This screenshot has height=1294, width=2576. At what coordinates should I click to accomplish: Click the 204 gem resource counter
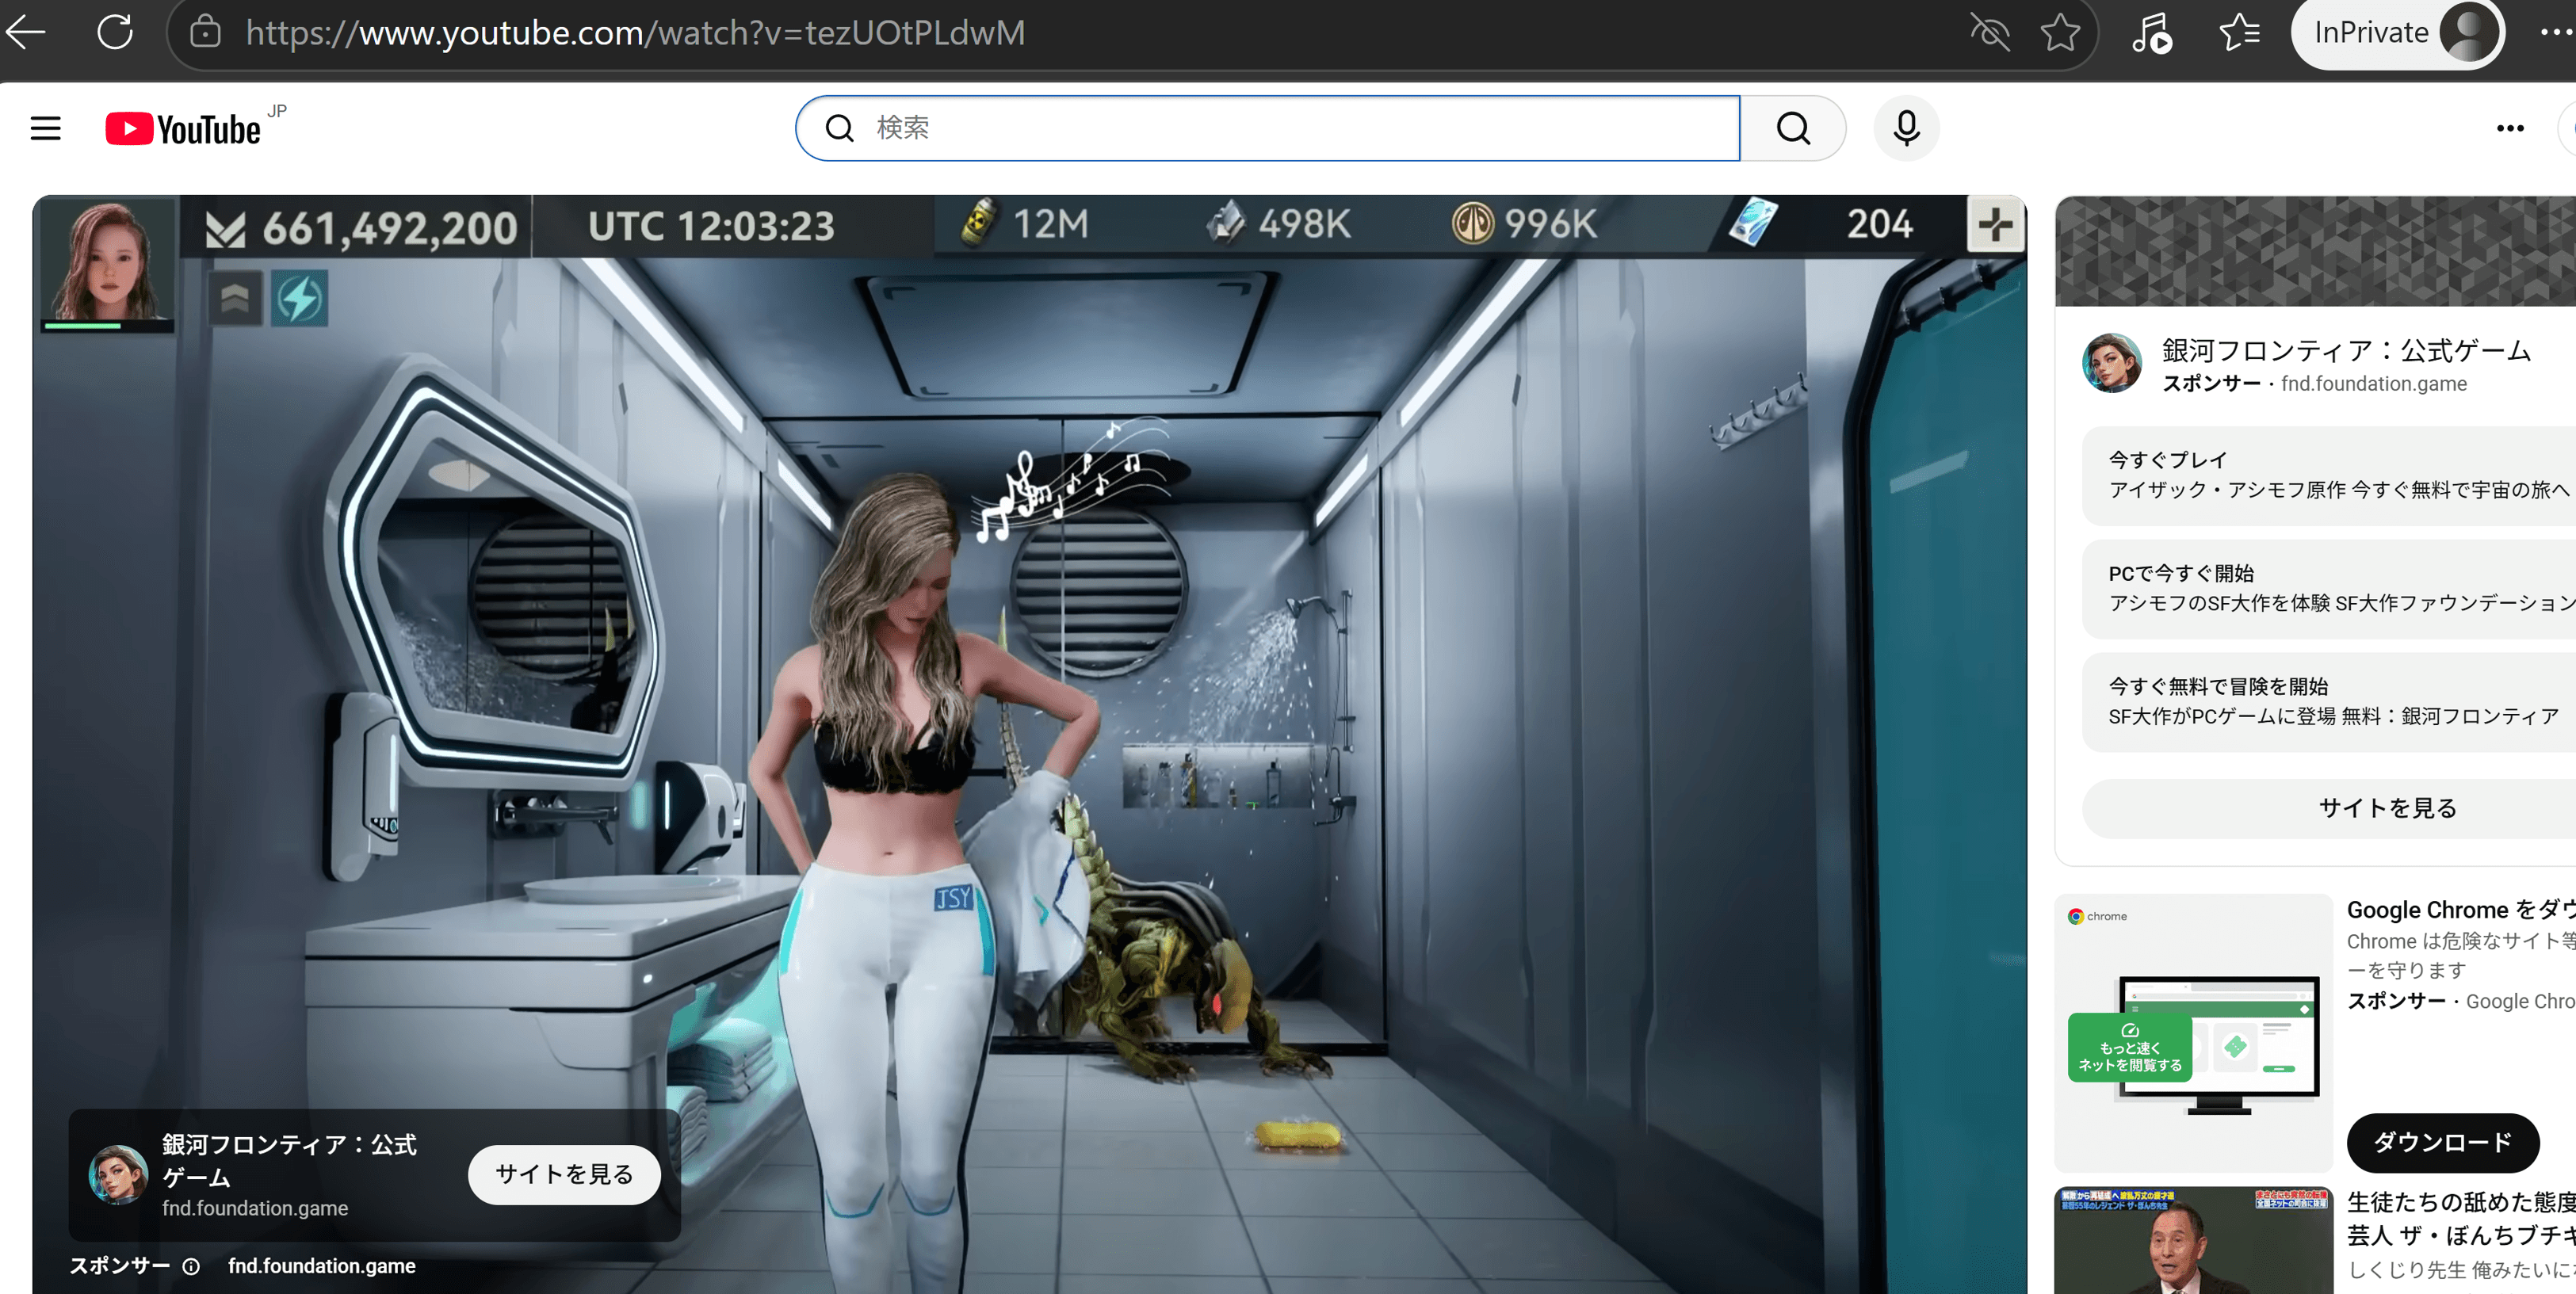pos(1822,224)
